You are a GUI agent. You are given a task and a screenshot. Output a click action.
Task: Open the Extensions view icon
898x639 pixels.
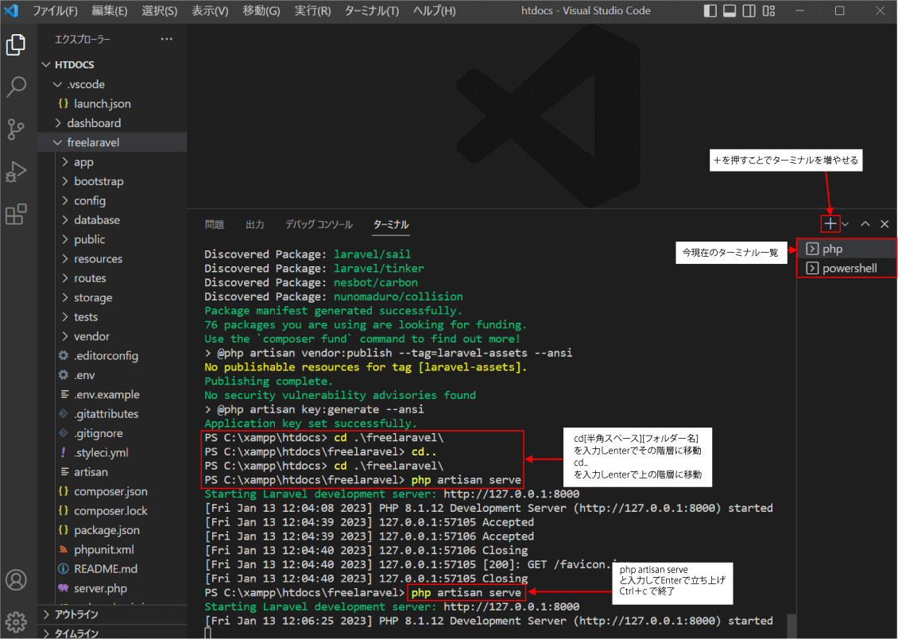16,215
